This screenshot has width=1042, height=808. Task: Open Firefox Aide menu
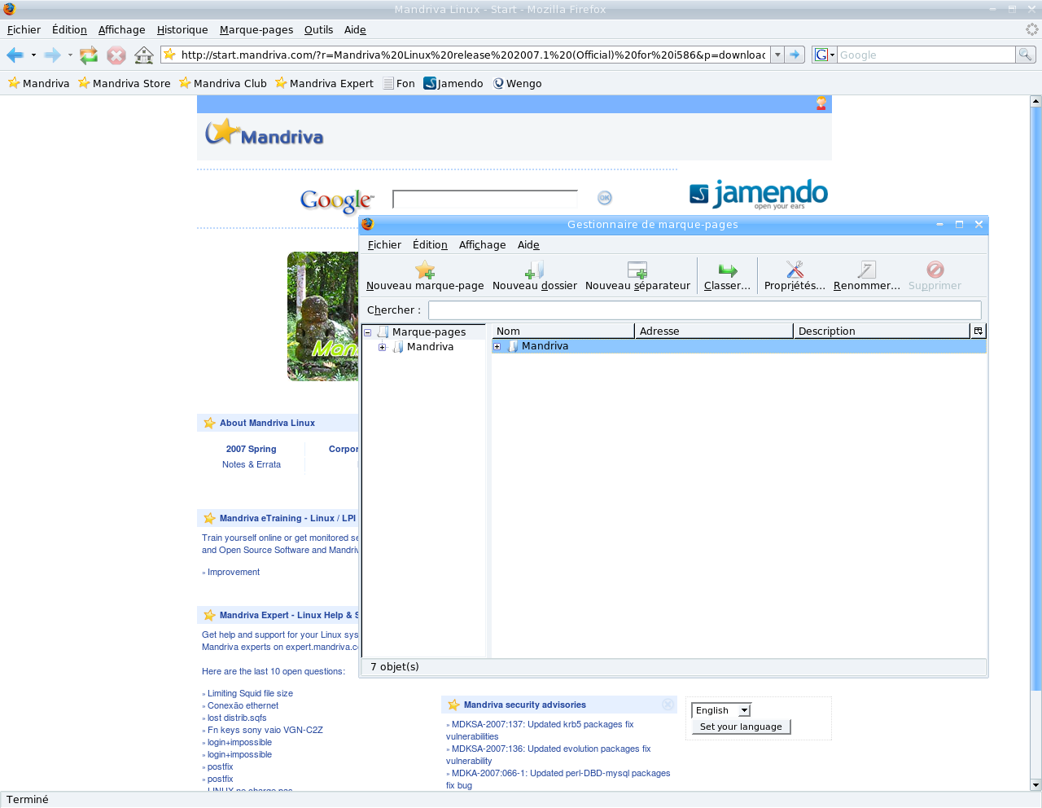(x=355, y=30)
